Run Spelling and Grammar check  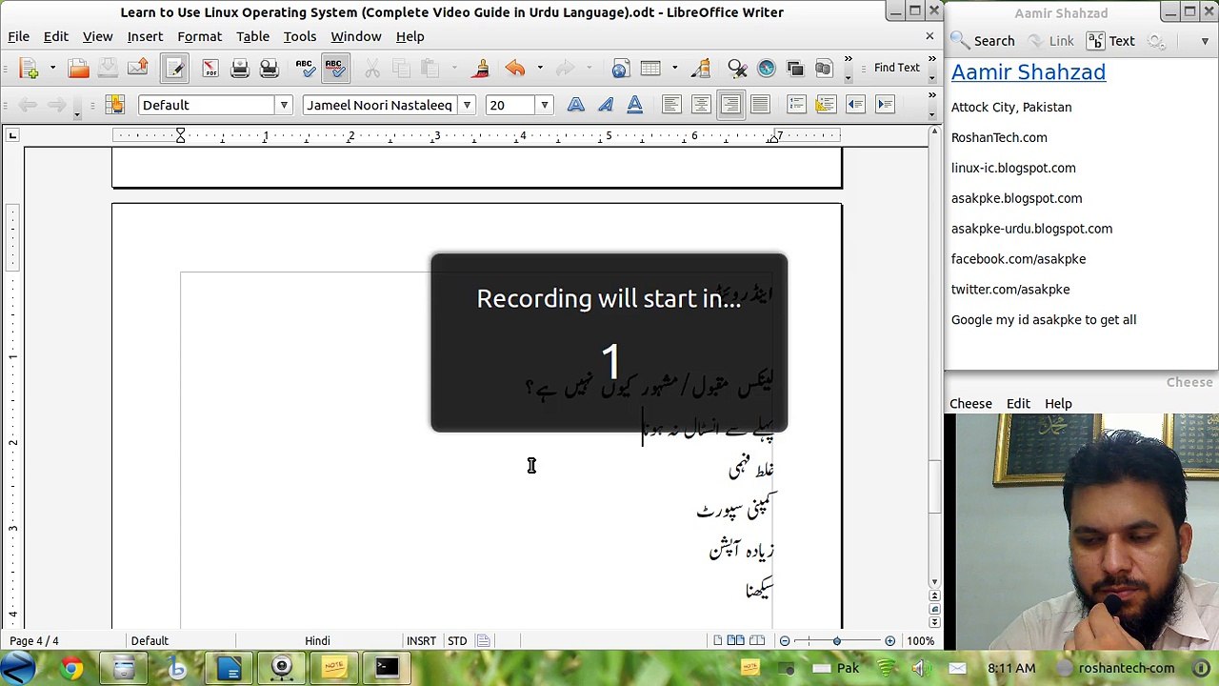305,69
